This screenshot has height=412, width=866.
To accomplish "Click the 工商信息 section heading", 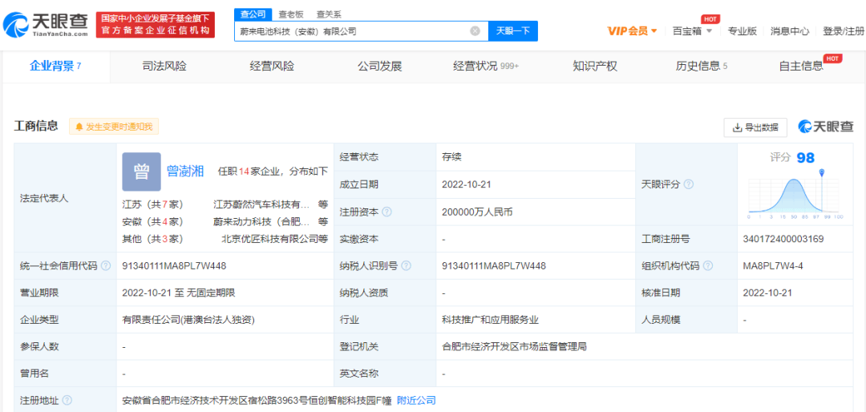I will (x=36, y=127).
